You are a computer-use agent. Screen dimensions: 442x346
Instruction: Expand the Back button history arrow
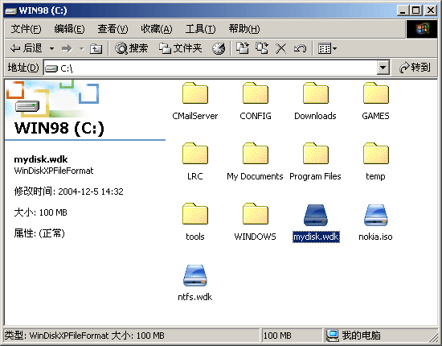click(x=52, y=48)
